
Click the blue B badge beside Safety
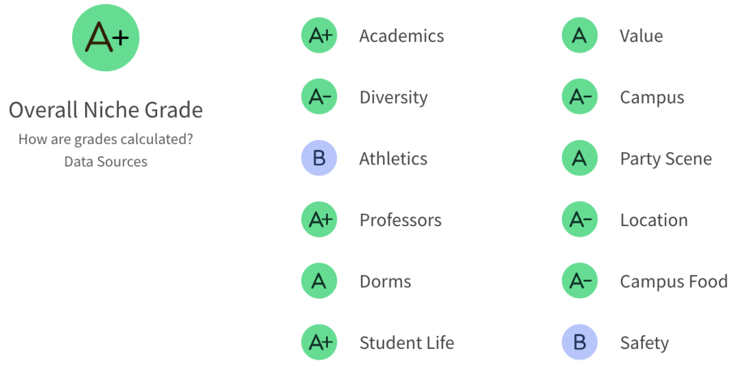point(580,343)
